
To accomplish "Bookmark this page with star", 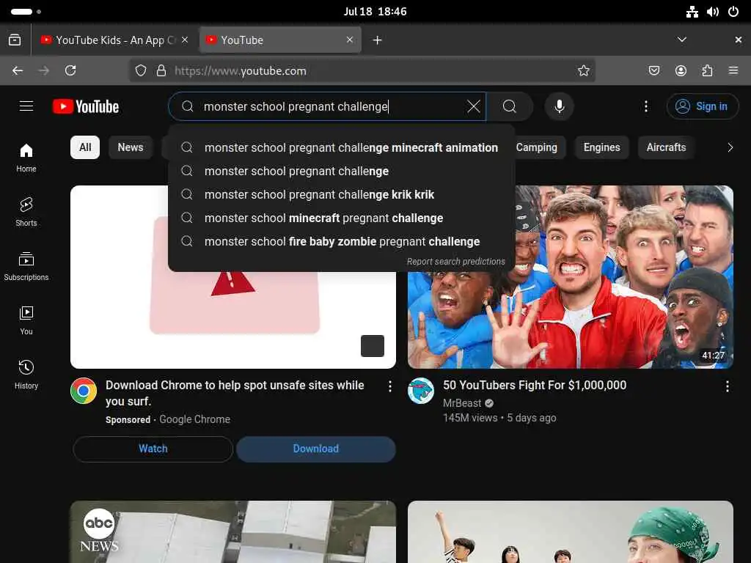I will 583,71.
